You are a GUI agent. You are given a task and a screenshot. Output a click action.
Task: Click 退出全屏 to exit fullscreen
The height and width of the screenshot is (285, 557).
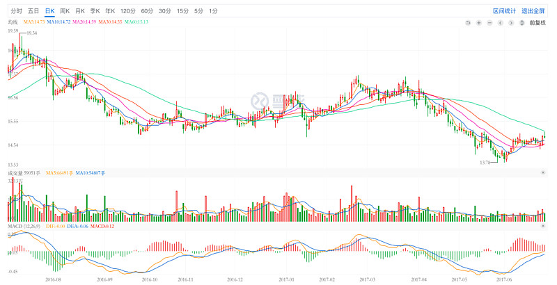pyautogui.click(x=533, y=11)
